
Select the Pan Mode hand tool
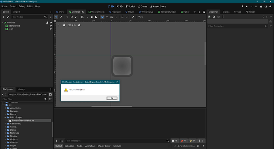click(x=92, y=17)
